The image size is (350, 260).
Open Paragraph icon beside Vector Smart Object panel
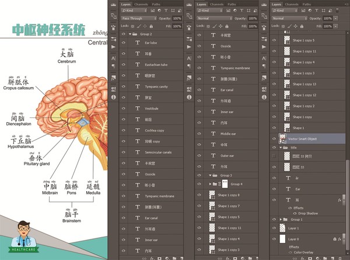(264, 66)
